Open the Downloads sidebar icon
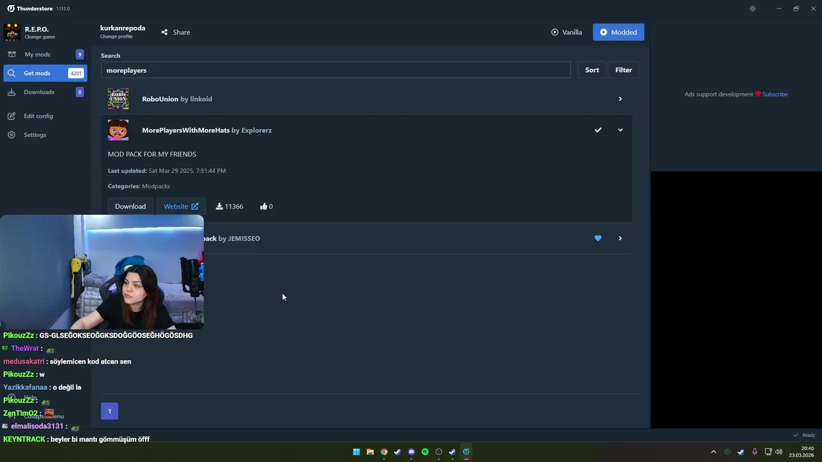The height and width of the screenshot is (462, 822). point(12,92)
